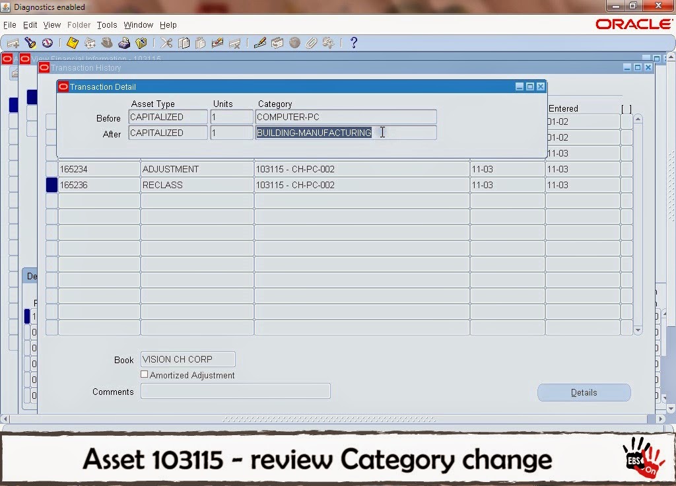Select the Cut icon

[167, 43]
